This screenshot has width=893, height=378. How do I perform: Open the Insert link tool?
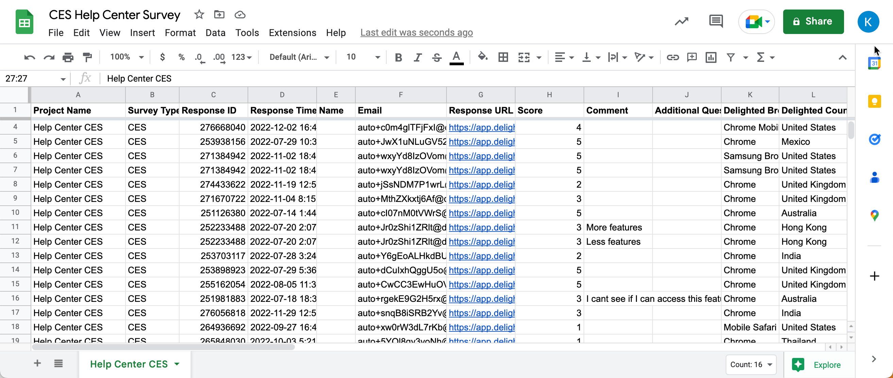[x=673, y=57]
